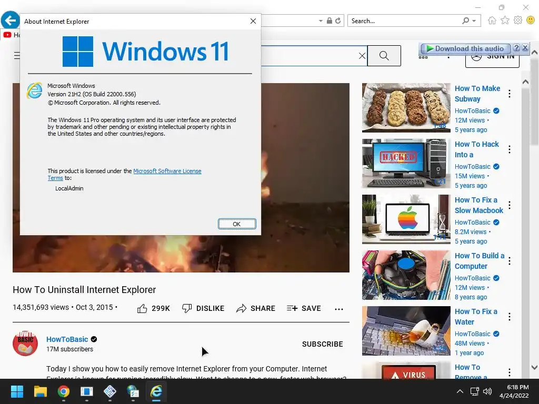
Task: Click the YouTube tab in IE
Action: point(12,35)
